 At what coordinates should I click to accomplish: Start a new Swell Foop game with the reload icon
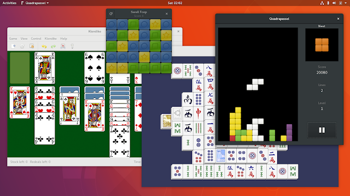111,14
